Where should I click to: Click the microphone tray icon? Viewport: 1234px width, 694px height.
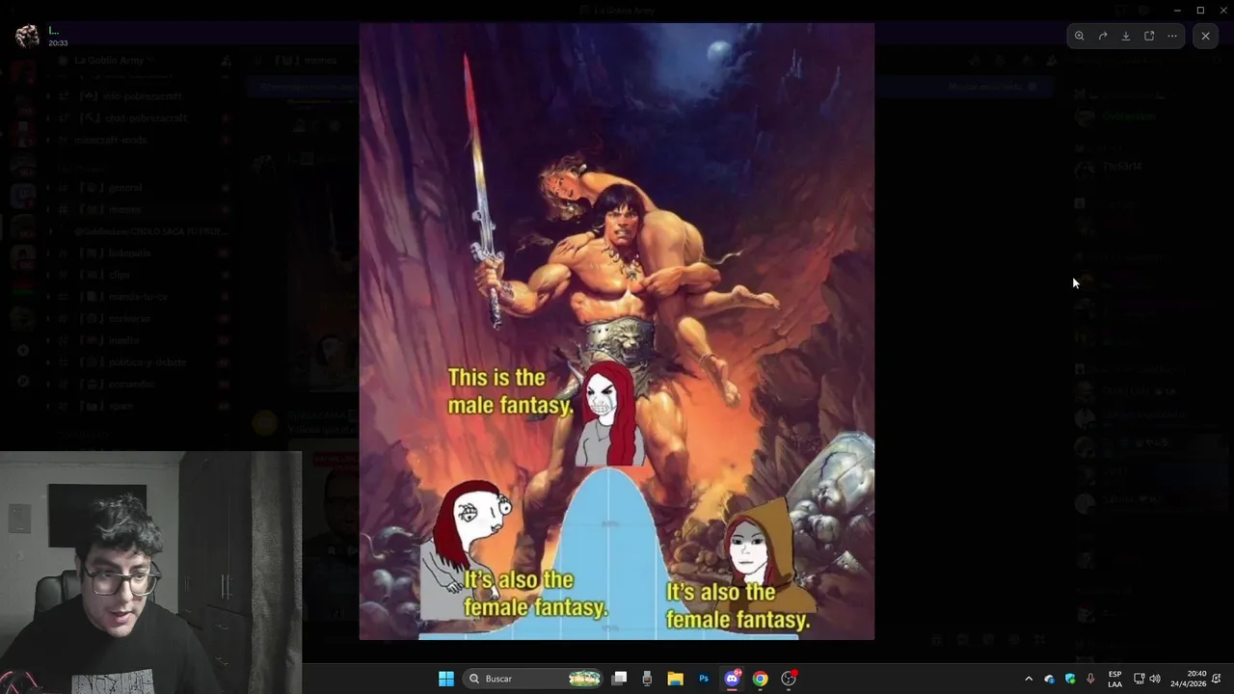point(1090,679)
